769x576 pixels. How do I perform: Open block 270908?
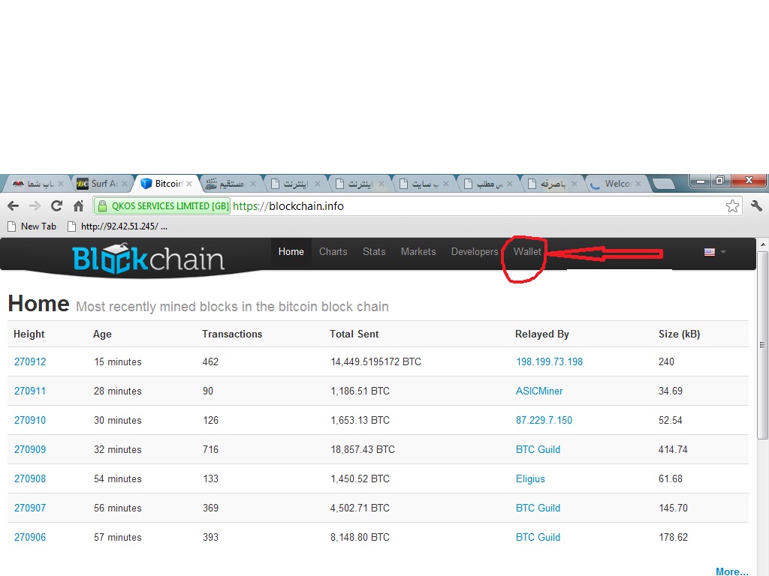pos(30,479)
